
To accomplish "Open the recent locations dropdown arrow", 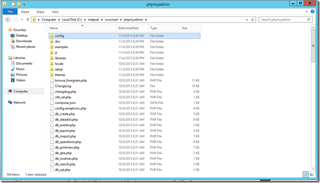I will point(22,19).
